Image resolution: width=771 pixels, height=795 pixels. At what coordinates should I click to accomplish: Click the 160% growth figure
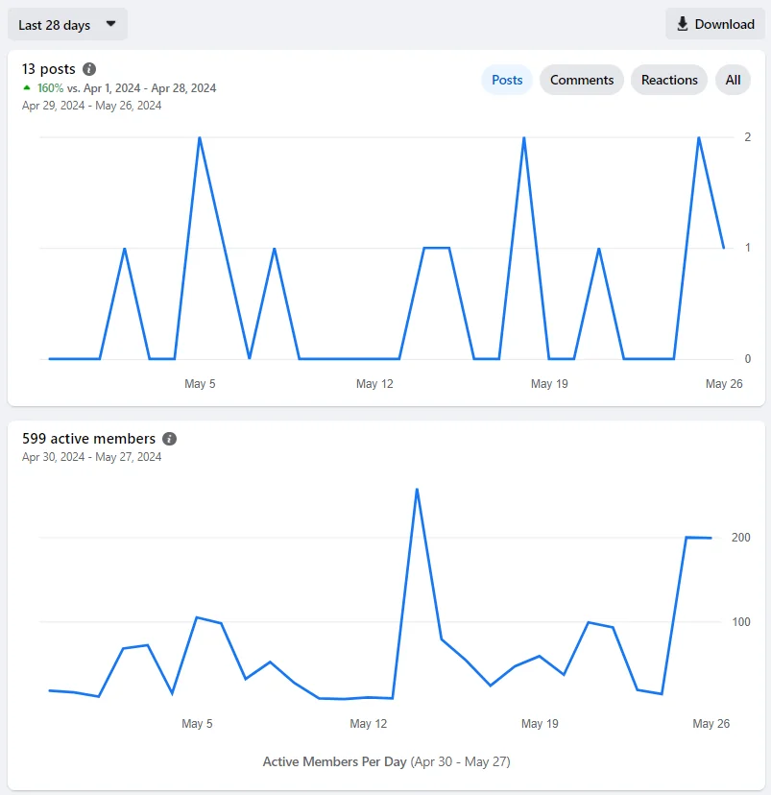click(x=50, y=88)
